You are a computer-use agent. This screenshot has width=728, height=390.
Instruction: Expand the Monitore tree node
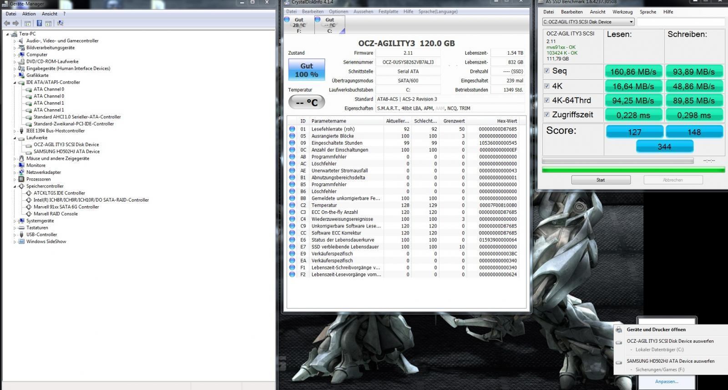coord(15,166)
